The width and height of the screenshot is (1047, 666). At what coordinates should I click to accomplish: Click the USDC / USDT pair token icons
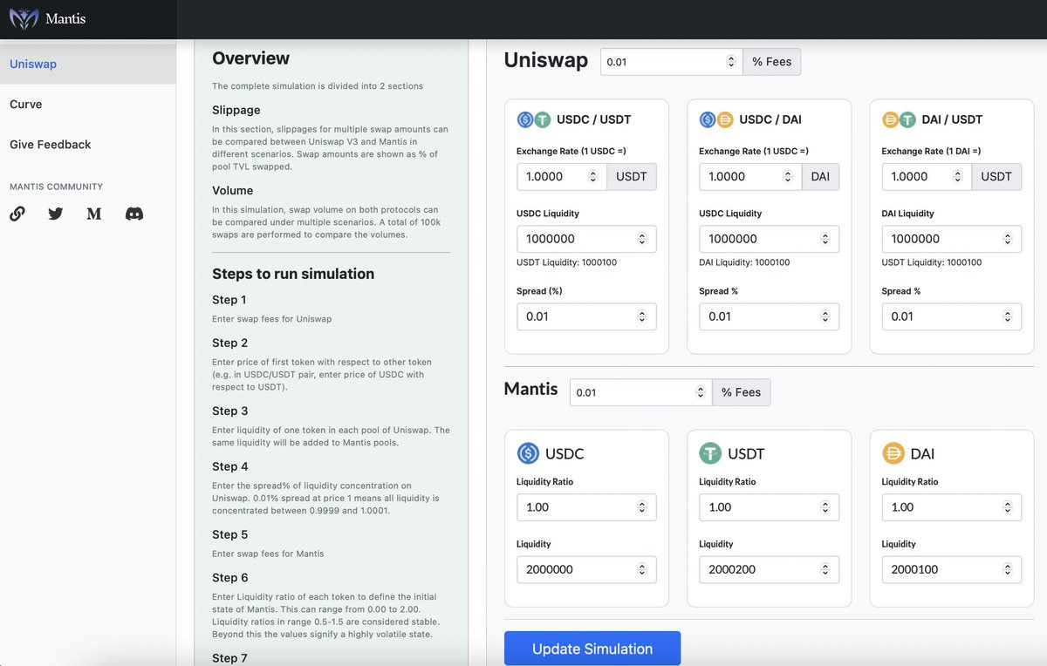tap(533, 119)
